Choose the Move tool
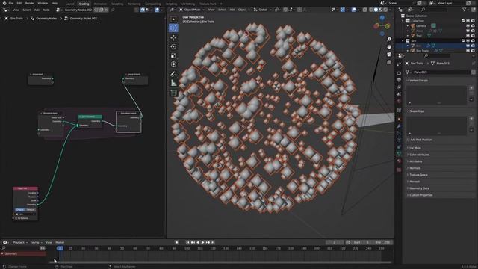 (173, 37)
